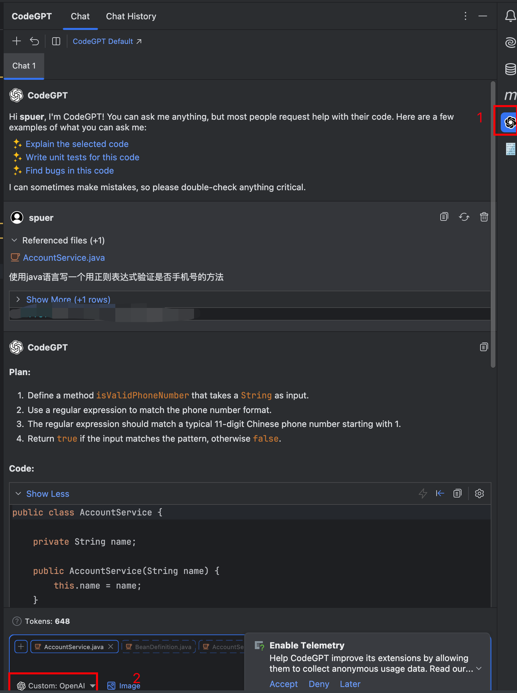Open the Custom: OpenAI model dropdown

click(56, 686)
